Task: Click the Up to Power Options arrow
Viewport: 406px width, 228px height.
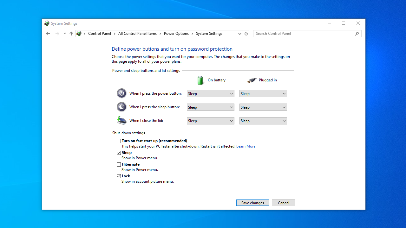Action: point(71,34)
